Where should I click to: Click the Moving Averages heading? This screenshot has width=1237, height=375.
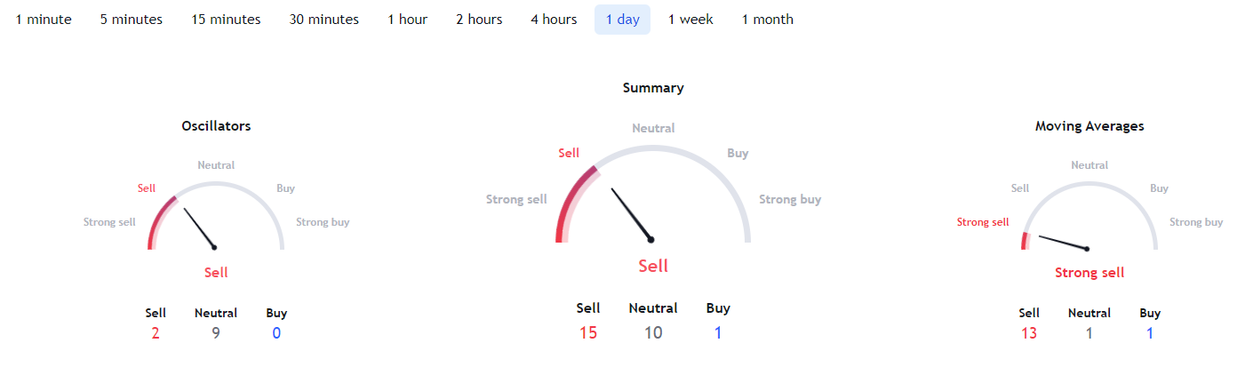[x=1089, y=126]
